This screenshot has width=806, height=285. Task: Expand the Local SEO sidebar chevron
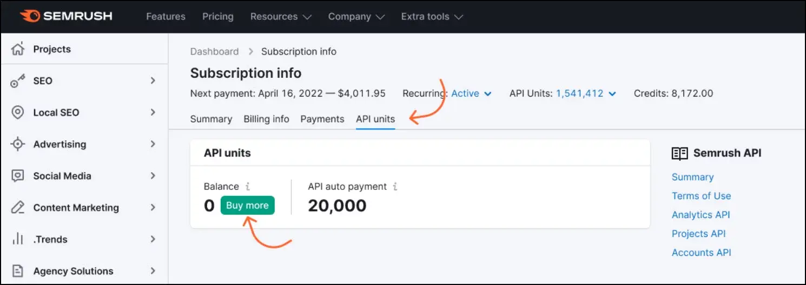[x=153, y=112]
